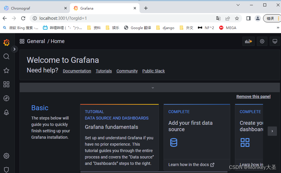281x173 pixels.
Task: Expand the collapsed panel header chevron
Action: 153,88
